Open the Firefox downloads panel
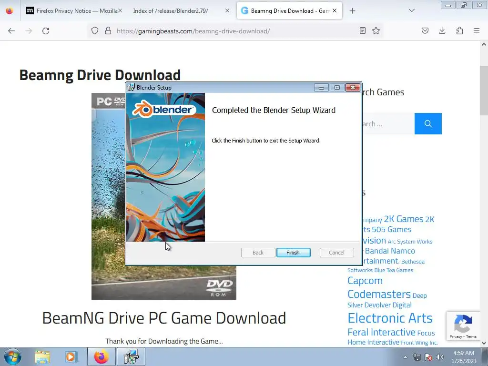This screenshot has width=488, height=366. pos(442,30)
